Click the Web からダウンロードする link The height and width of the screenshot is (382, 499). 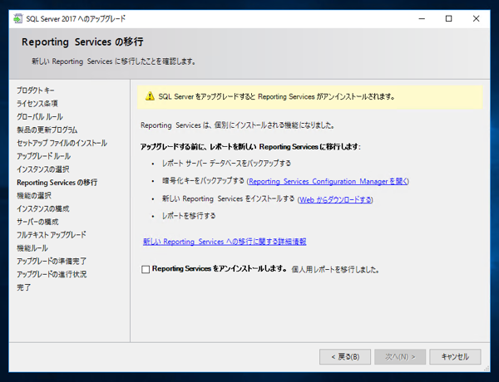pos(335,199)
